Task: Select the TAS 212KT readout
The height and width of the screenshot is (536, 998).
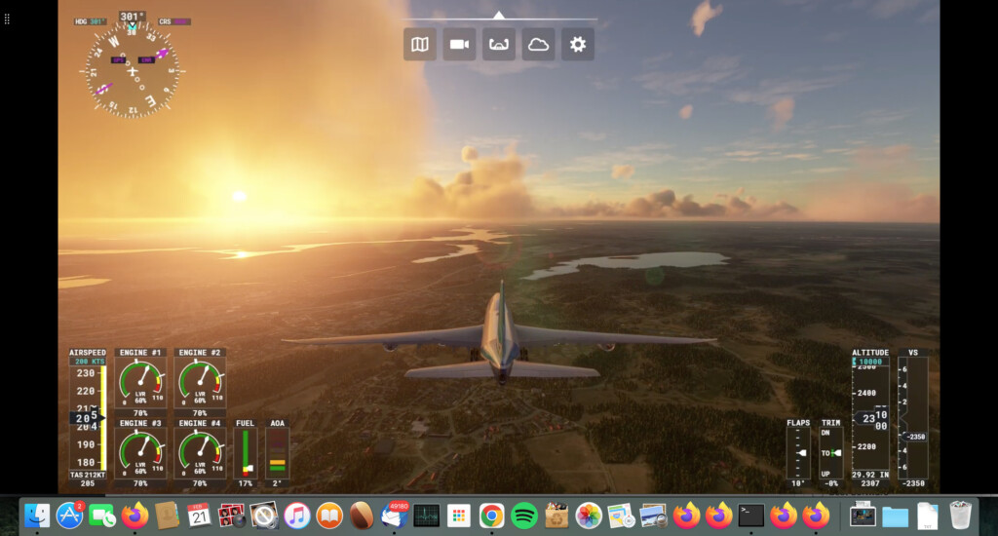Action: point(87,475)
